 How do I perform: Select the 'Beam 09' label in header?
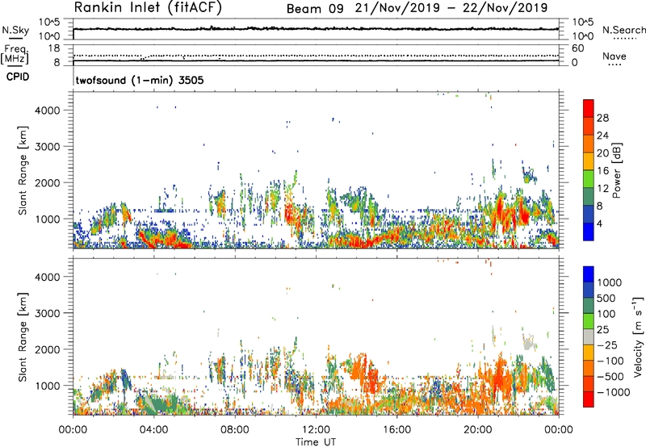(x=315, y=9)
